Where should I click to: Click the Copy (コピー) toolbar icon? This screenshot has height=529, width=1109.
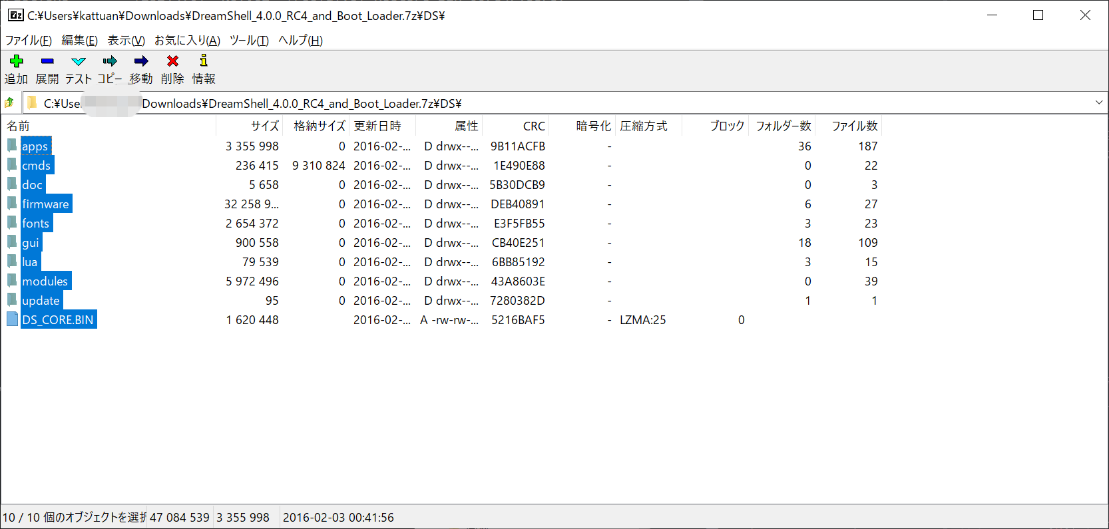tap(110, 61)
